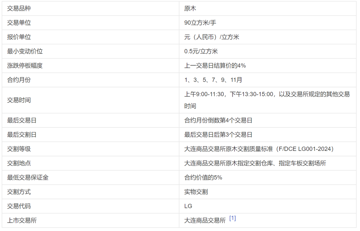Select the '交割方式' label
The height and width of the screenshot is (231, 360).
click(19, 192)
